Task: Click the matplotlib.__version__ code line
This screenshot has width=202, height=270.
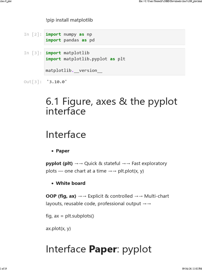Action: [x=74, y=70]
